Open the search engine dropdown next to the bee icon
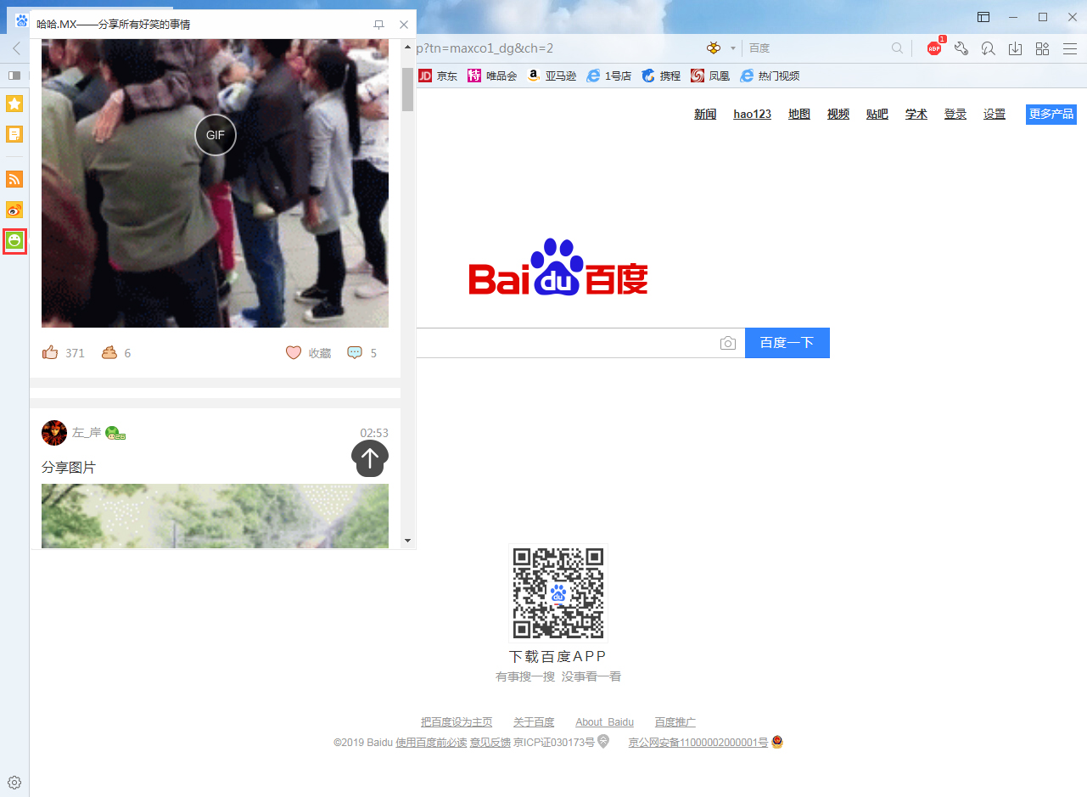This screenshot has width=1087, height=797. [731, 48]
